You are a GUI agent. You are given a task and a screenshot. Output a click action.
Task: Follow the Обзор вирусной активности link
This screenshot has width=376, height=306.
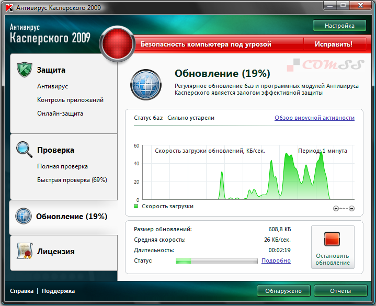(x=314, y=118)
